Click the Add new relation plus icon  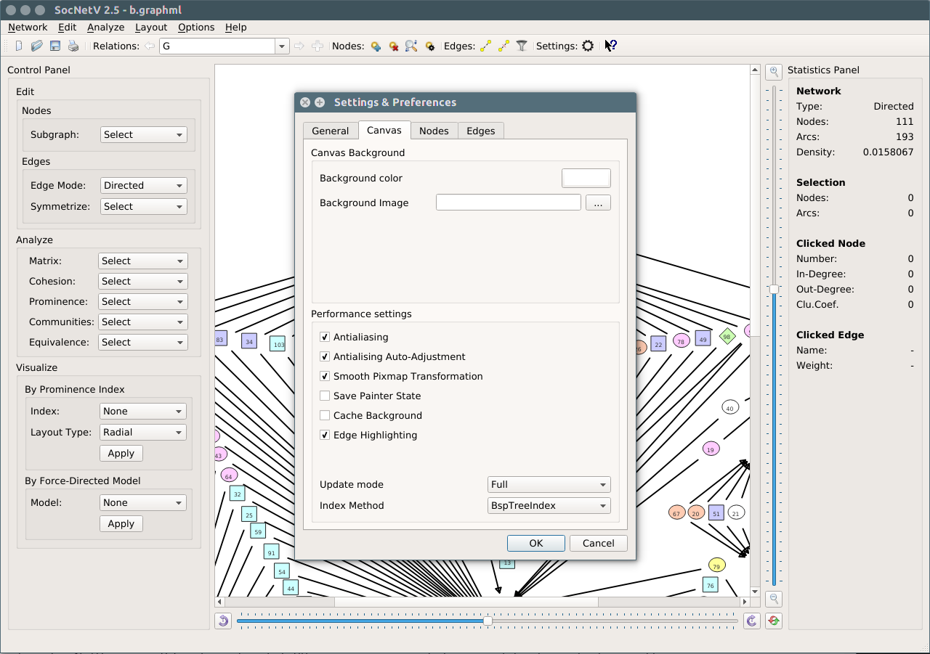[x=318, y=46]
